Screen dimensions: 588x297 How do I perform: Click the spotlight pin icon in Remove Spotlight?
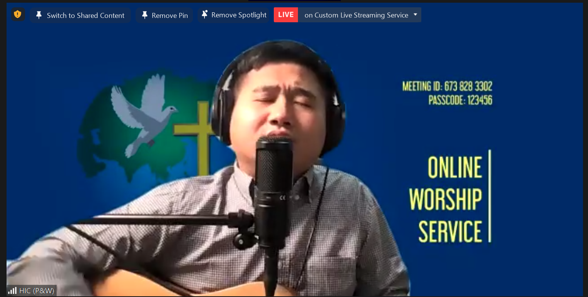(x=204, y=15)
